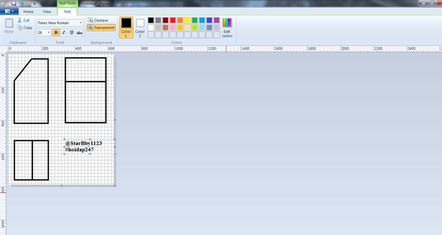The image size is (442, 235).
Task: Click the Undo arrow icon
Action: click(x=21, y=3)
